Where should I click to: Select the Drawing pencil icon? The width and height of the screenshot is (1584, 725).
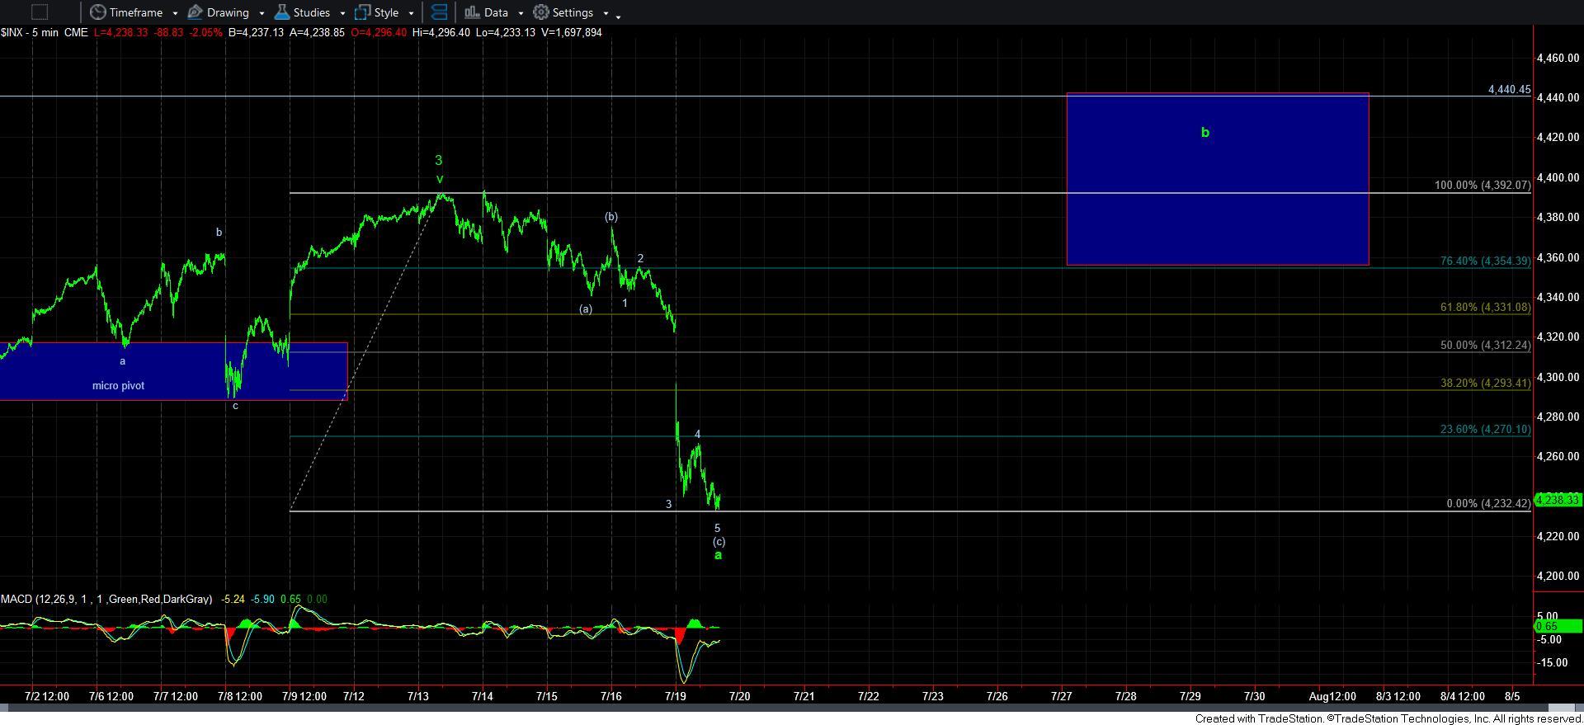(196, 12)
